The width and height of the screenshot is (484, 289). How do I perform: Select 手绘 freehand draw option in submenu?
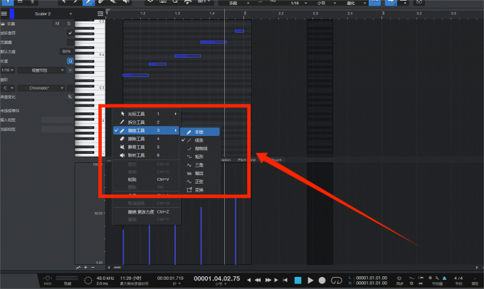click(x=199, y=132)
